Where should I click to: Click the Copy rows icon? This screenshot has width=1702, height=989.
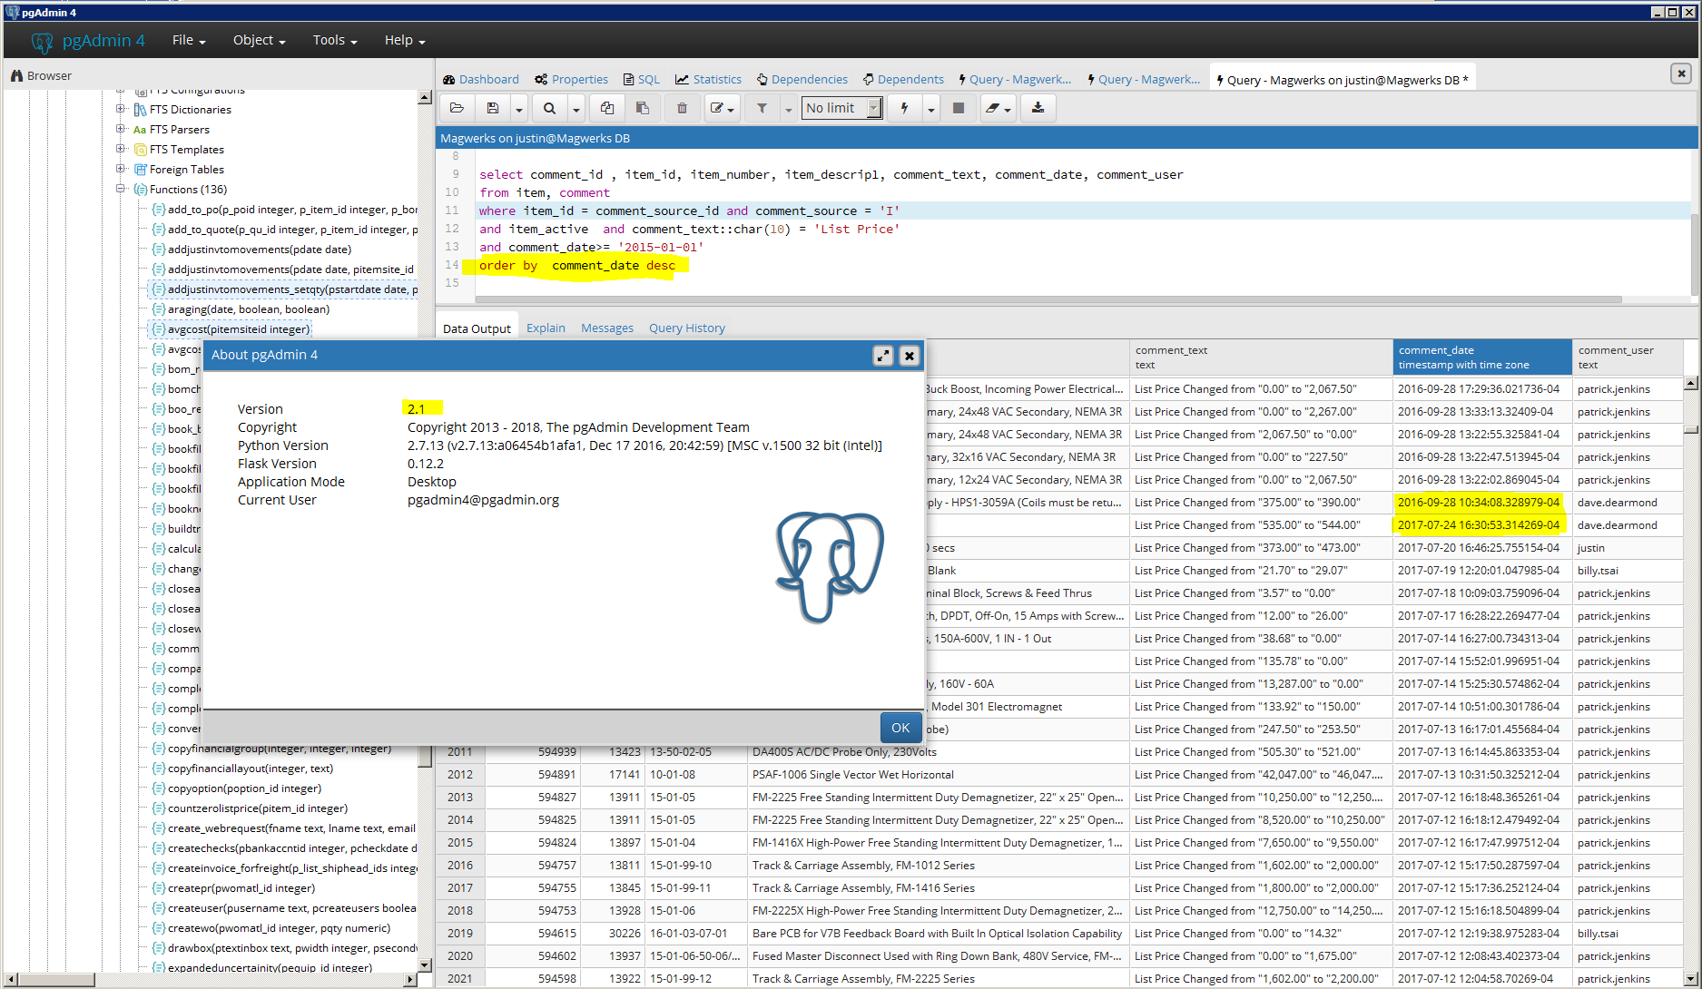click(x=607, y=108)
